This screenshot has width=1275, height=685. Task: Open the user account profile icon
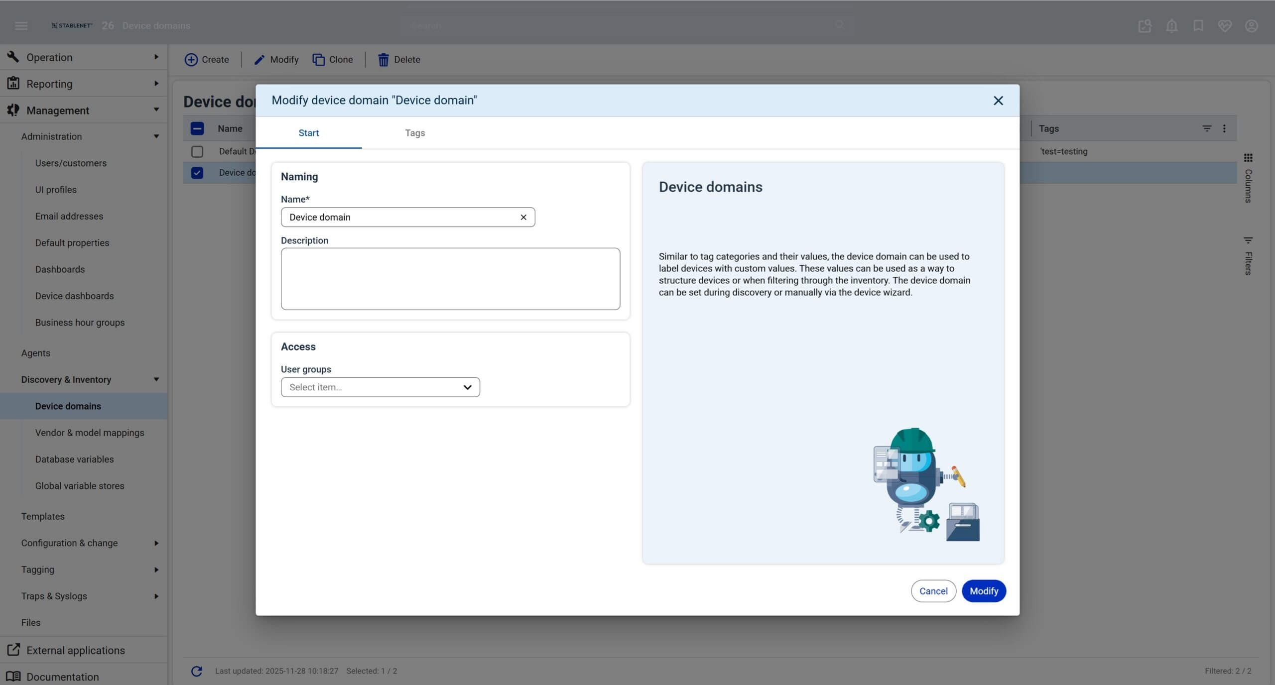[x=1251, y=25]
